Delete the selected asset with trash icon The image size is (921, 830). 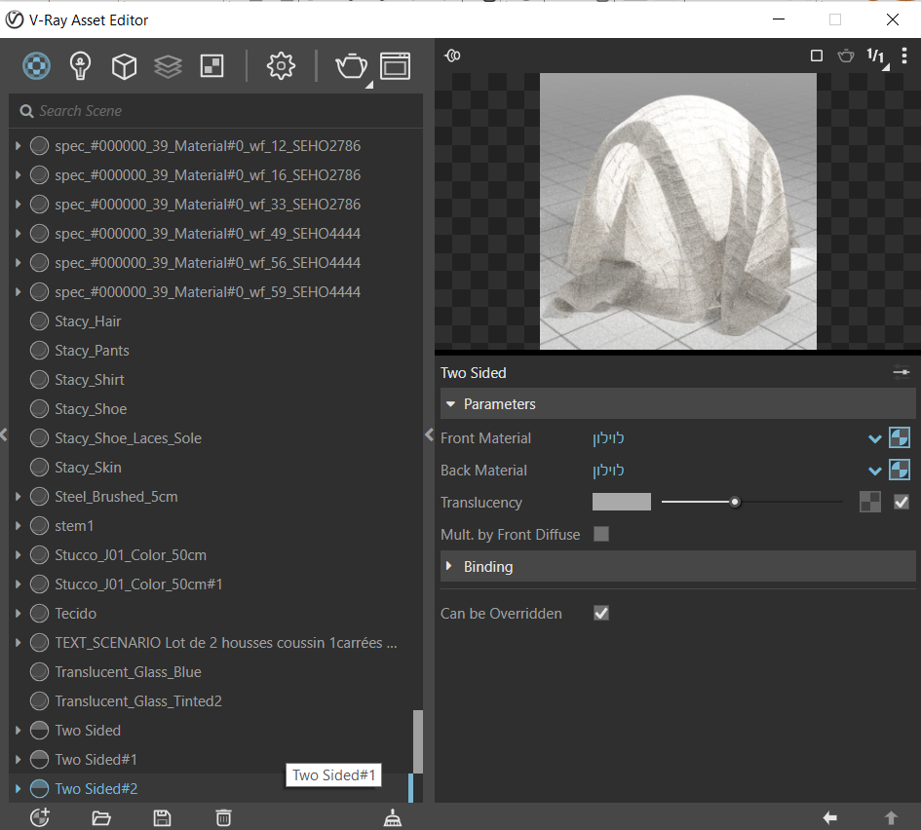coord(222,817)
